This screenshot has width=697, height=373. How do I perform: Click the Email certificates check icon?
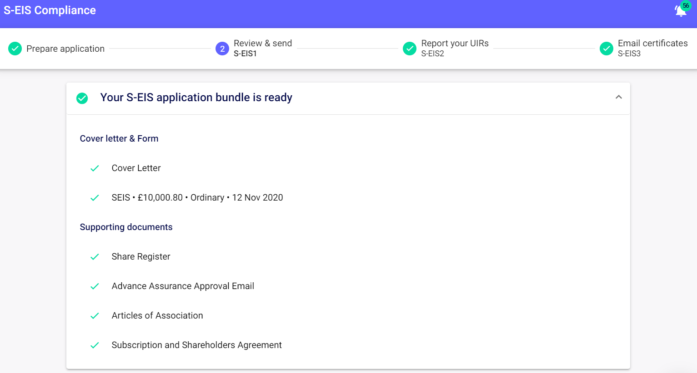click(x=607, y=49)
